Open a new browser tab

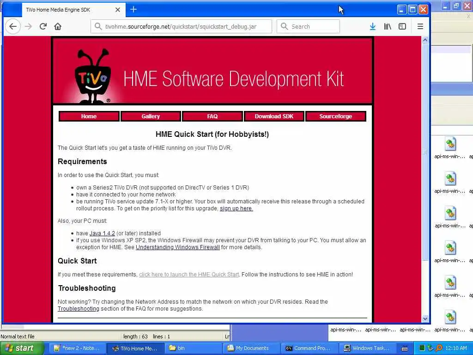coord(133,10)
